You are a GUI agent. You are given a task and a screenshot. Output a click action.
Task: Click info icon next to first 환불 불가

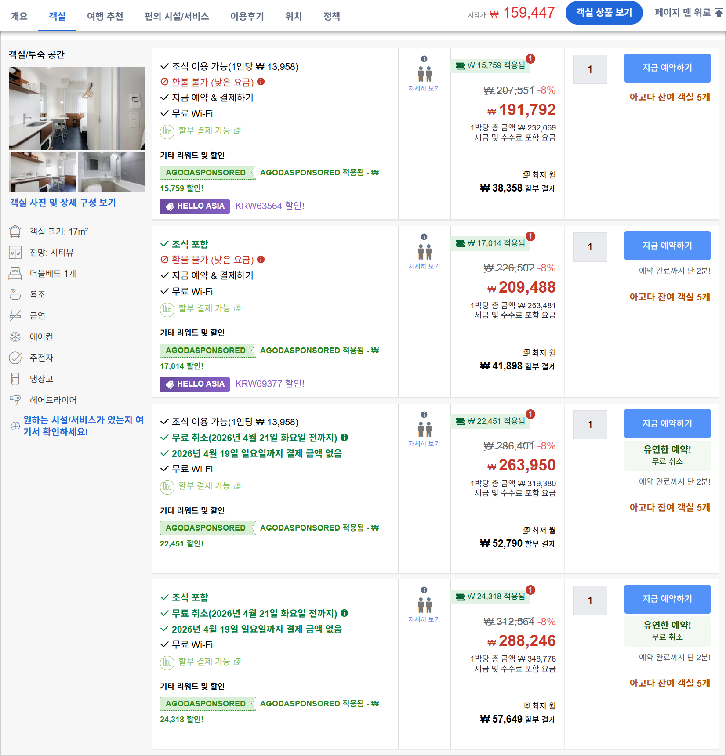point(261,82)
